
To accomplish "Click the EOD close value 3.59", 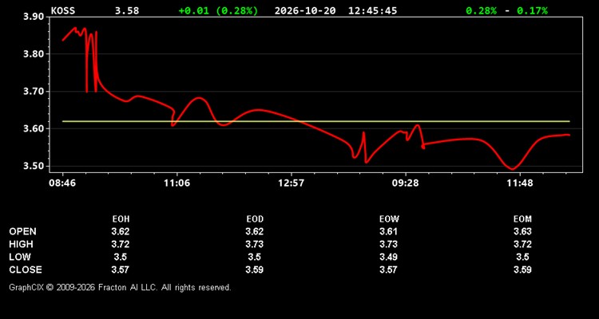I will coord(255,270).
